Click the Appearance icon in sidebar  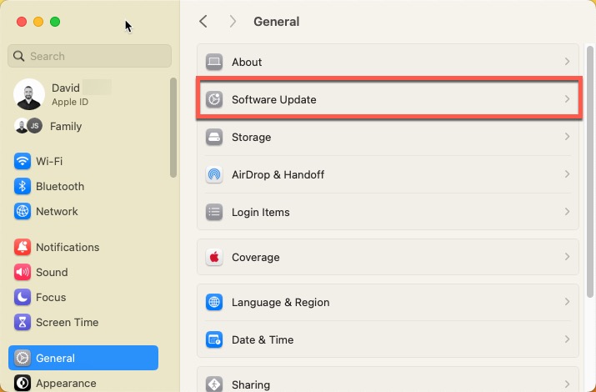coord(23,383)
